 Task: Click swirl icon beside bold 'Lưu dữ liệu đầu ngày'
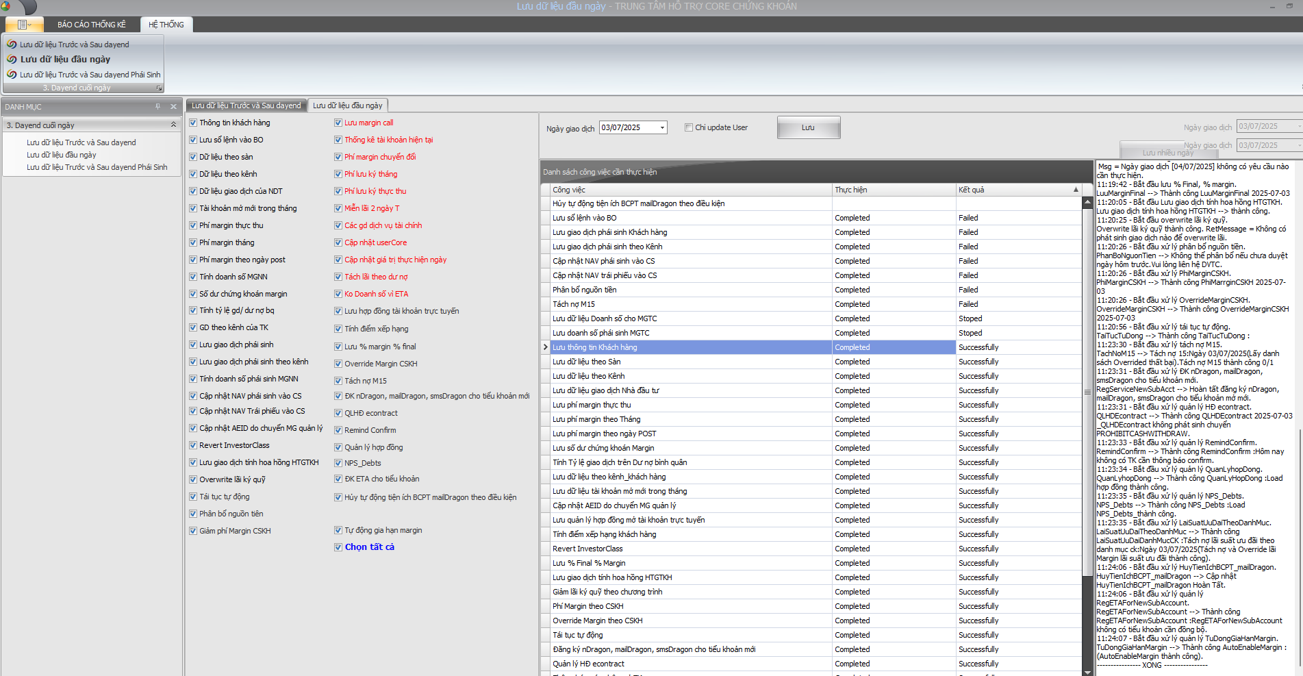coord(12,60)
